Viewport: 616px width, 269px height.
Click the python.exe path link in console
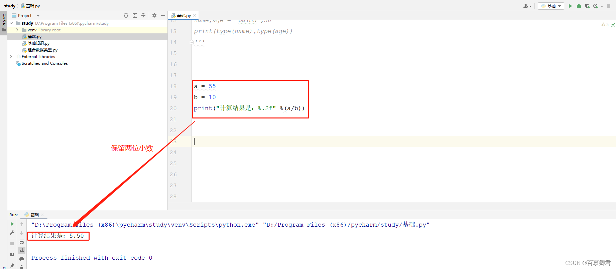[x=145, y=225]
